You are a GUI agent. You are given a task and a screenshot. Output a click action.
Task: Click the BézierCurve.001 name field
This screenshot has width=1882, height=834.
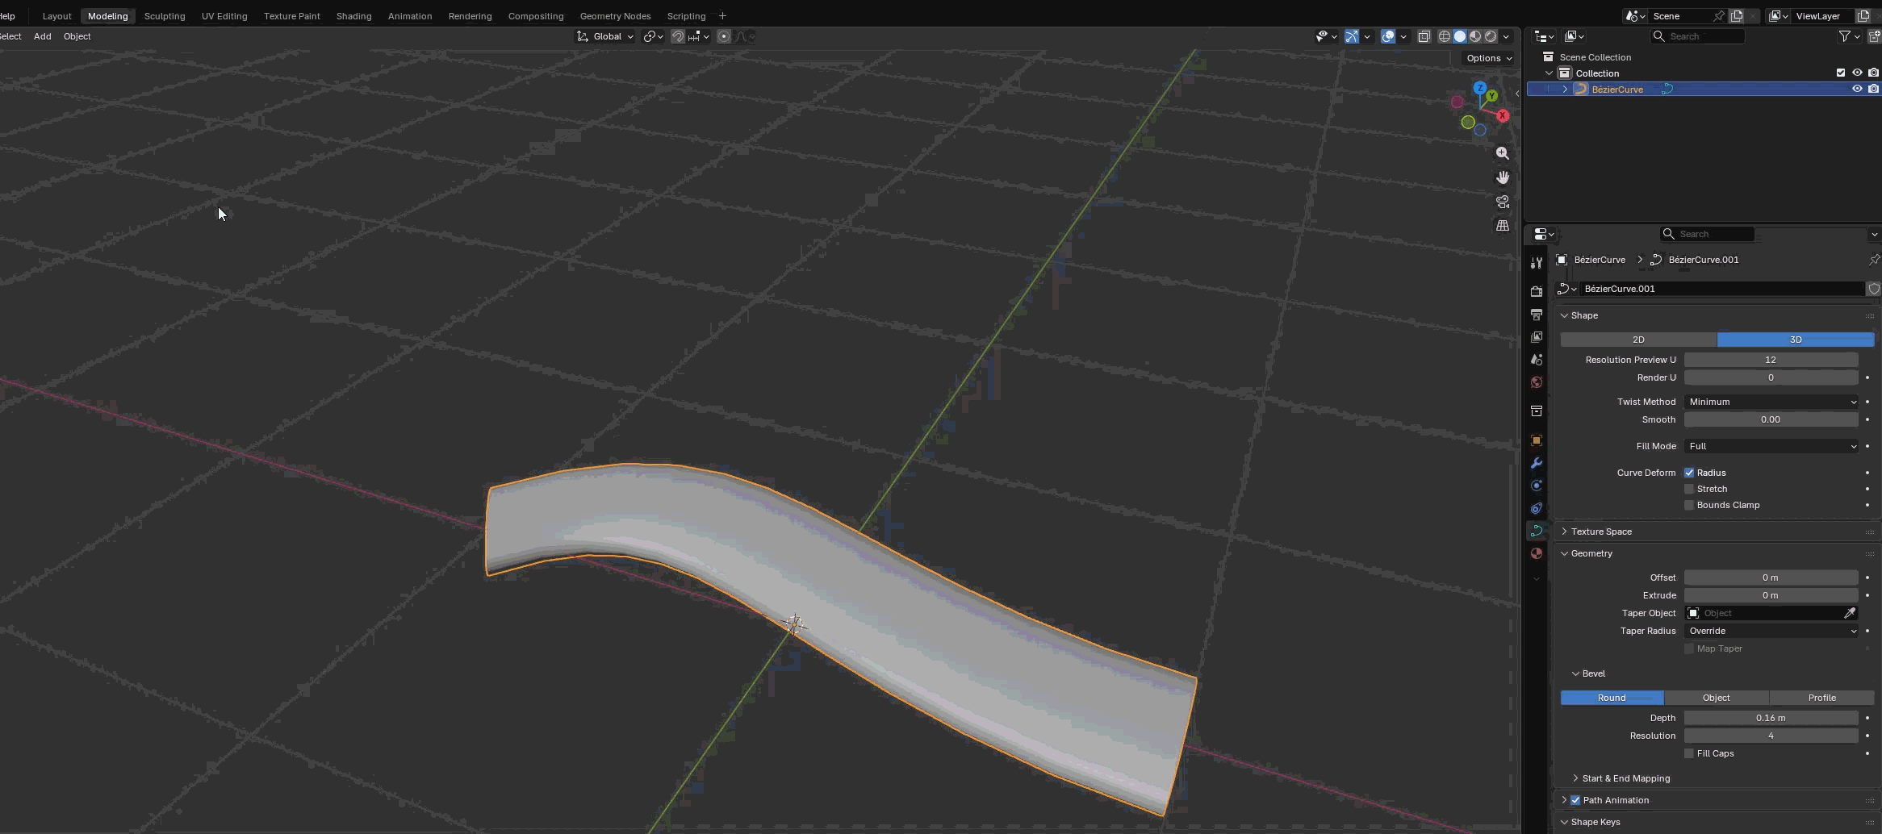1719,289
